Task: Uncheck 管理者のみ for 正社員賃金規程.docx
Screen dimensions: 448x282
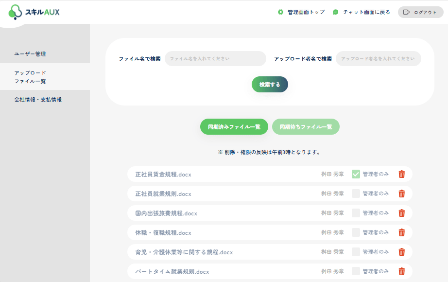Action: [356, 174]
